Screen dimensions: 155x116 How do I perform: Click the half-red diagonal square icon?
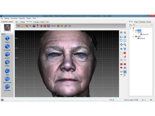coord(125,56)
